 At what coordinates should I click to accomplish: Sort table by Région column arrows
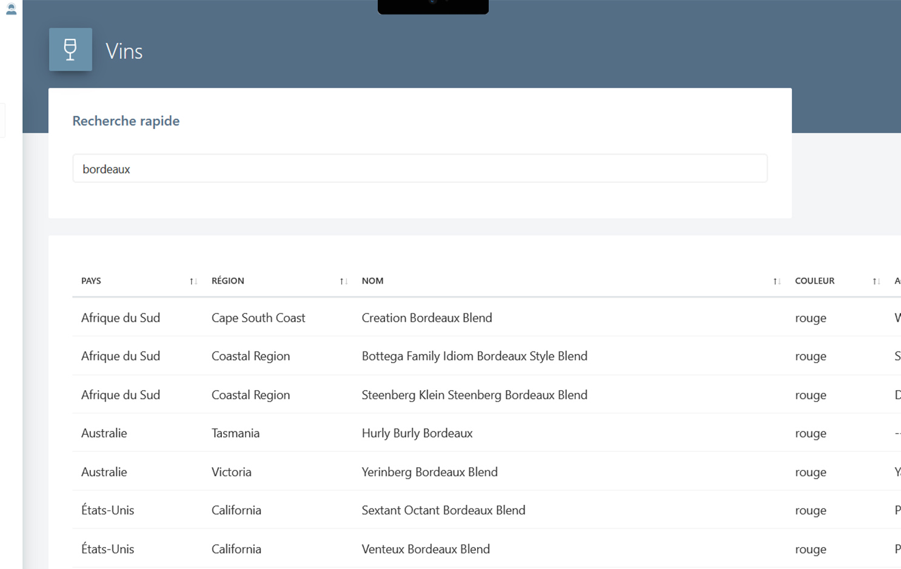(343, 281)
